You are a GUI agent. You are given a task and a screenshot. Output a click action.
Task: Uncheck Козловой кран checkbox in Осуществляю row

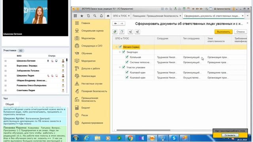click(127, 77)
